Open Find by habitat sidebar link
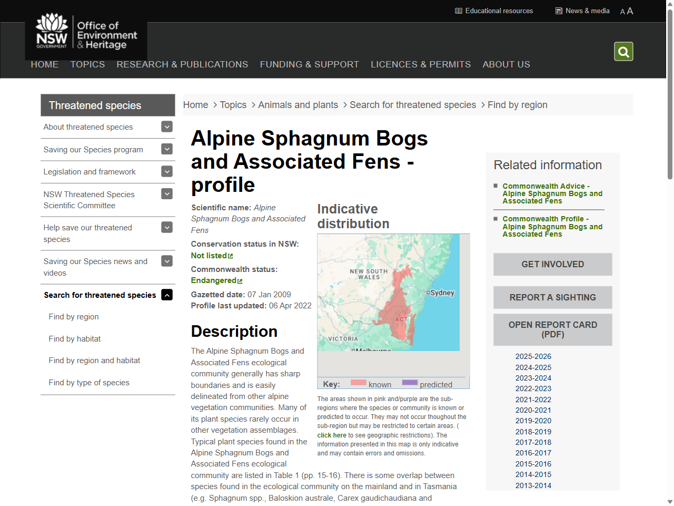Viewport: 674px width, 506px height. click(x=75, y=339)
